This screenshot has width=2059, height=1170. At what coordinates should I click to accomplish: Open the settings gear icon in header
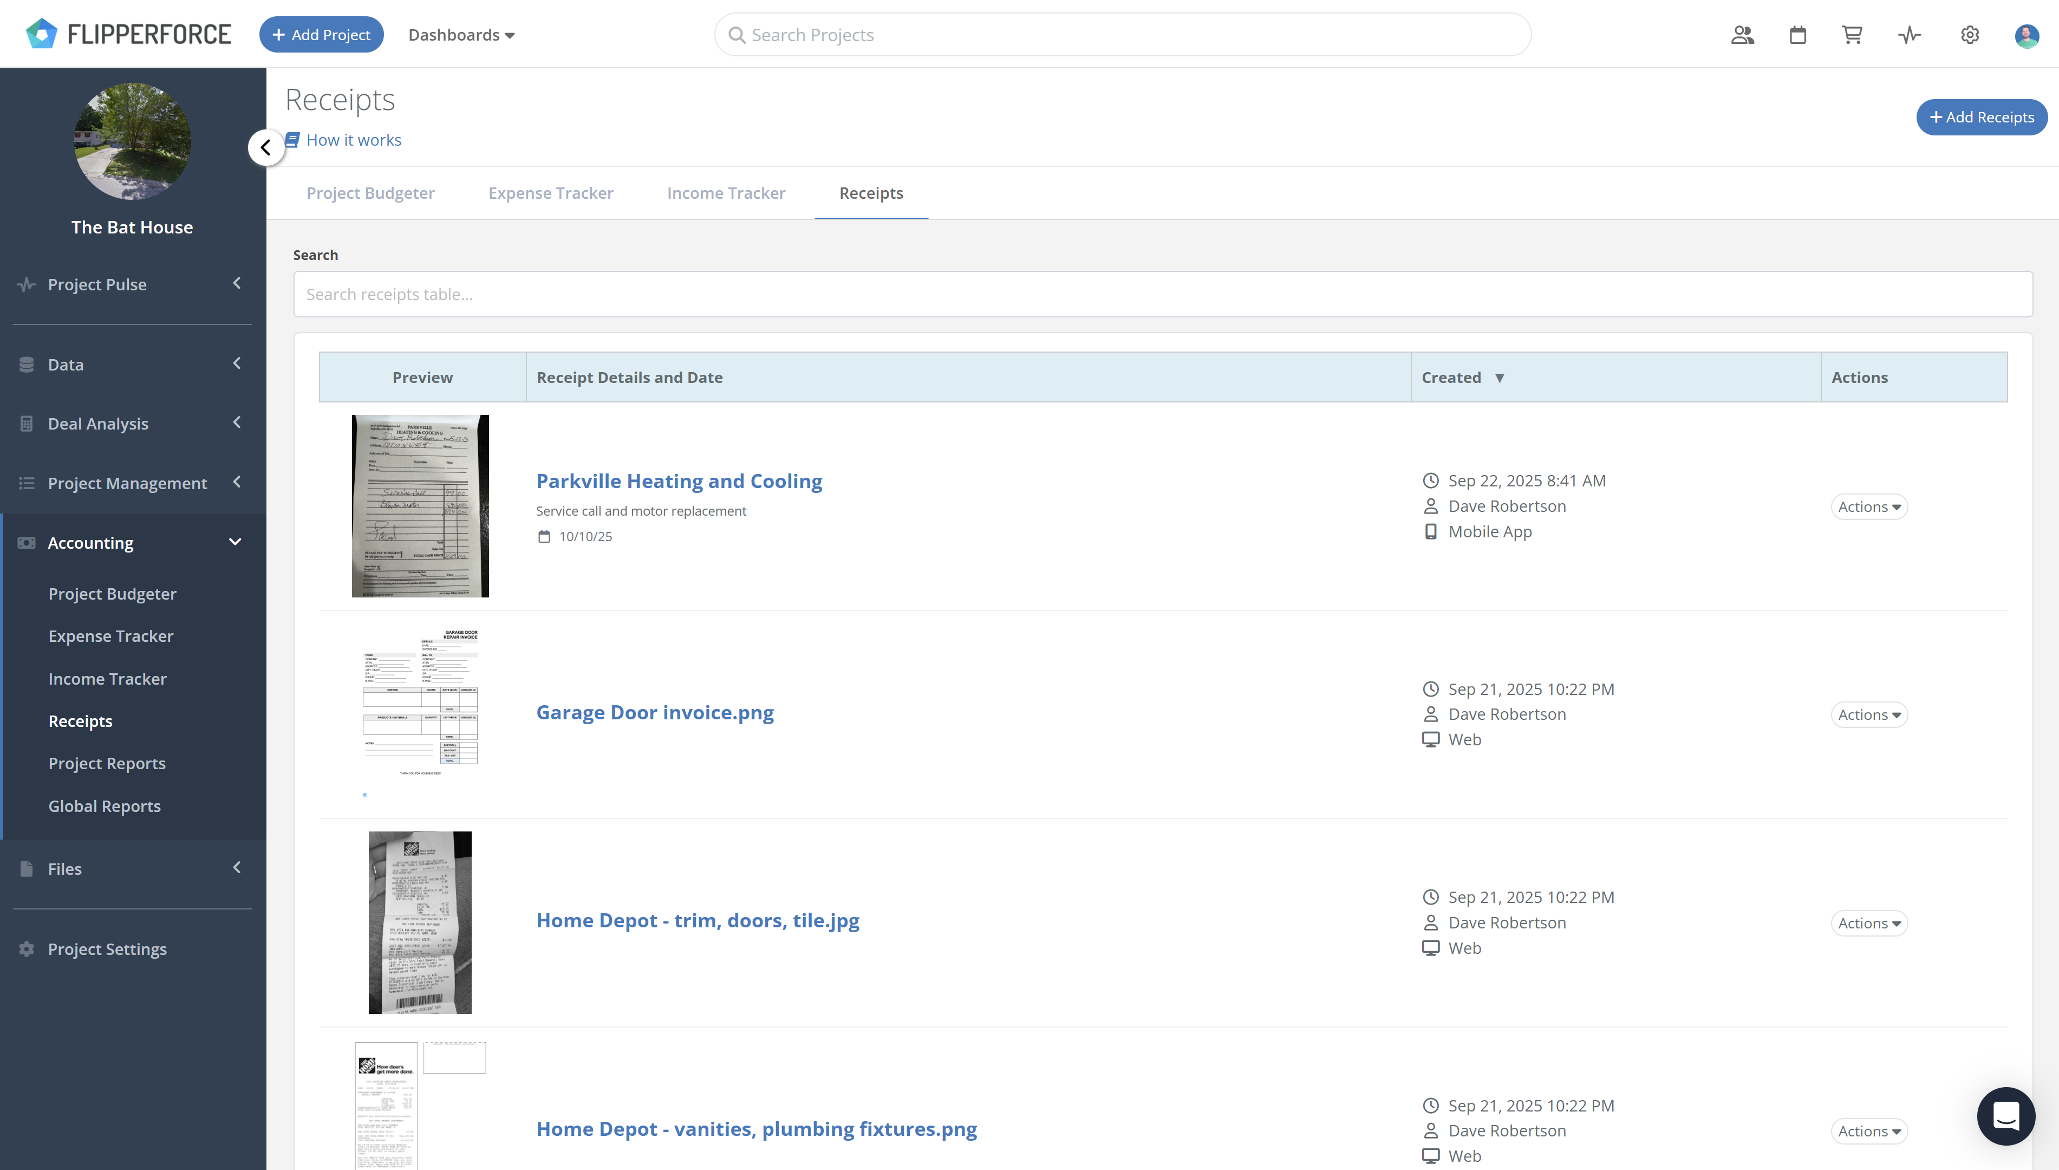(x=1969, y=35)
